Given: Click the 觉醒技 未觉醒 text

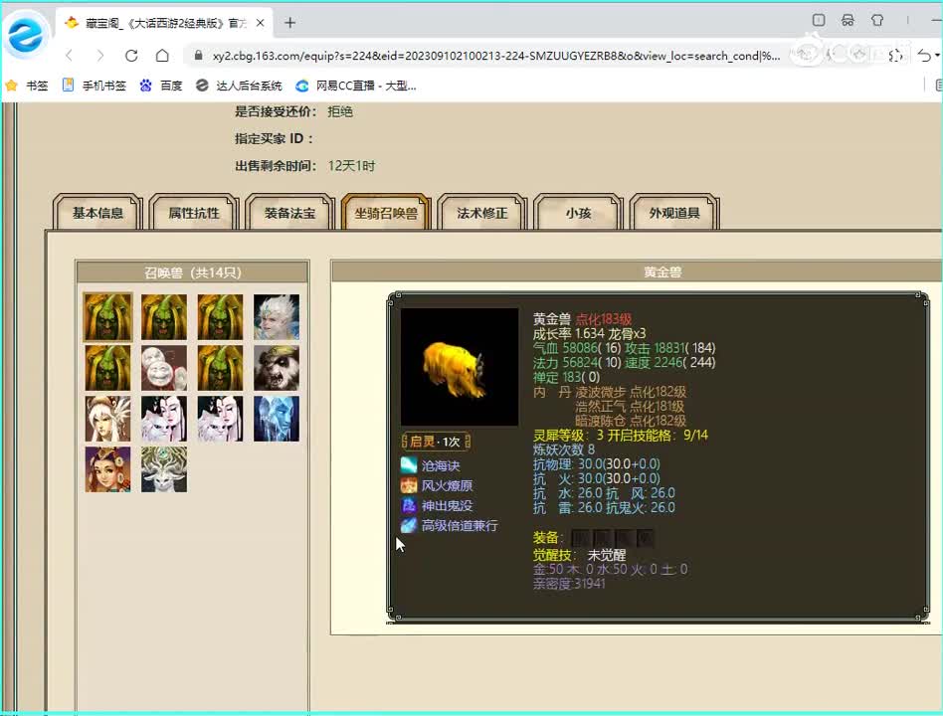Looking at the screenshot, I should tap(580, 554).
